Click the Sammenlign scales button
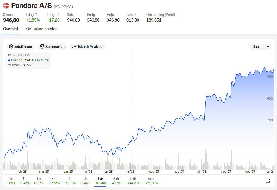The height and width of the screenshot is (190, 277). point(52,46)
